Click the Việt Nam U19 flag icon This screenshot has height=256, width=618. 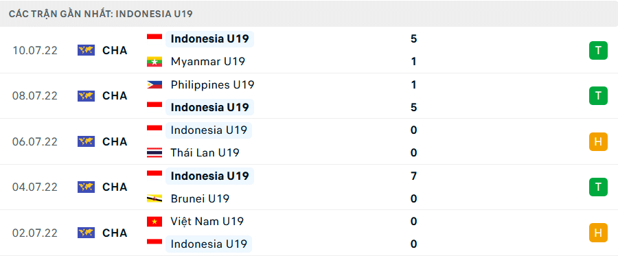pos(154,222)
